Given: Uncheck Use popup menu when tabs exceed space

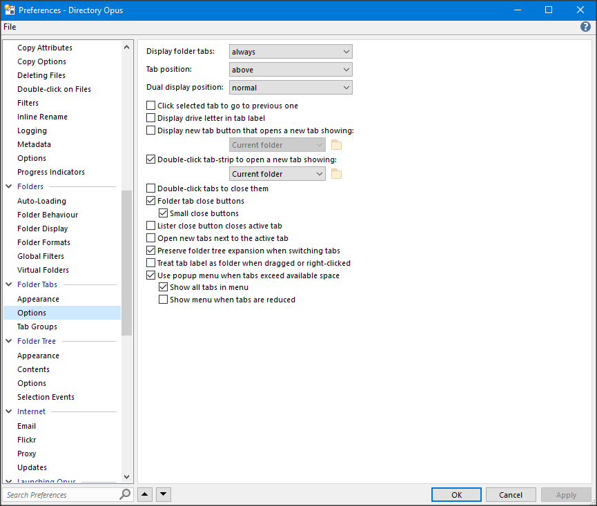Looking at the screenshot, I should coord(150,275).
